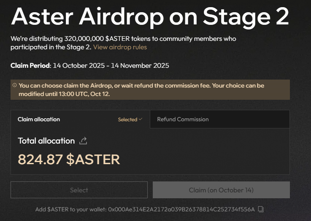This screenshot has height=221, width=311.
Task: Open the View airdrop rules link
Action: (120, 47)
